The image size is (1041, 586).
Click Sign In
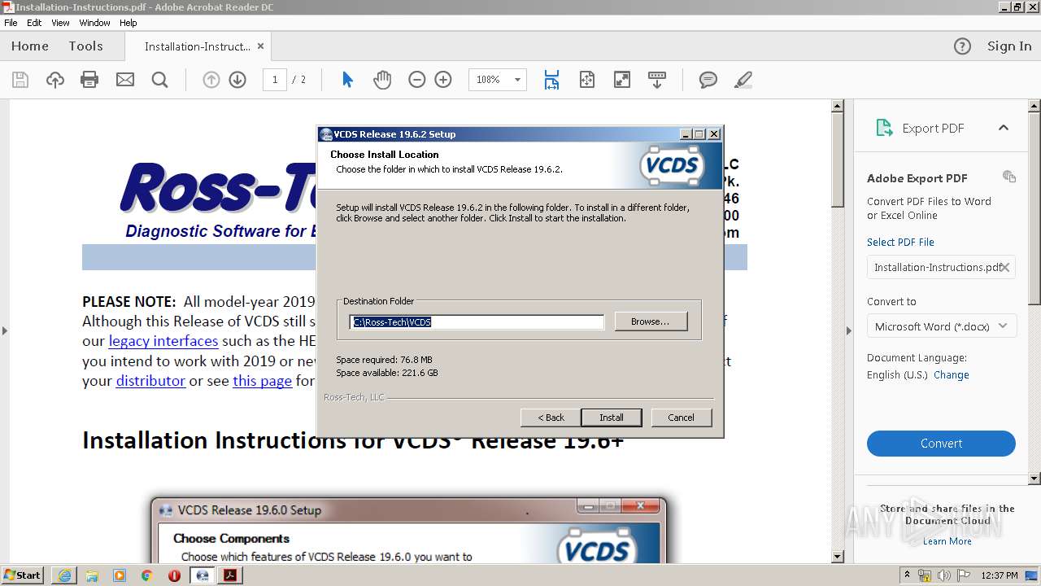(1009, 46)
